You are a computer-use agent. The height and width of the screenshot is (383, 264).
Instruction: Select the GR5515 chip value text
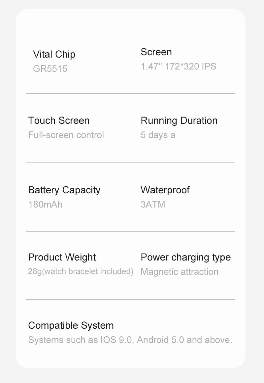(x=50, y=69)
